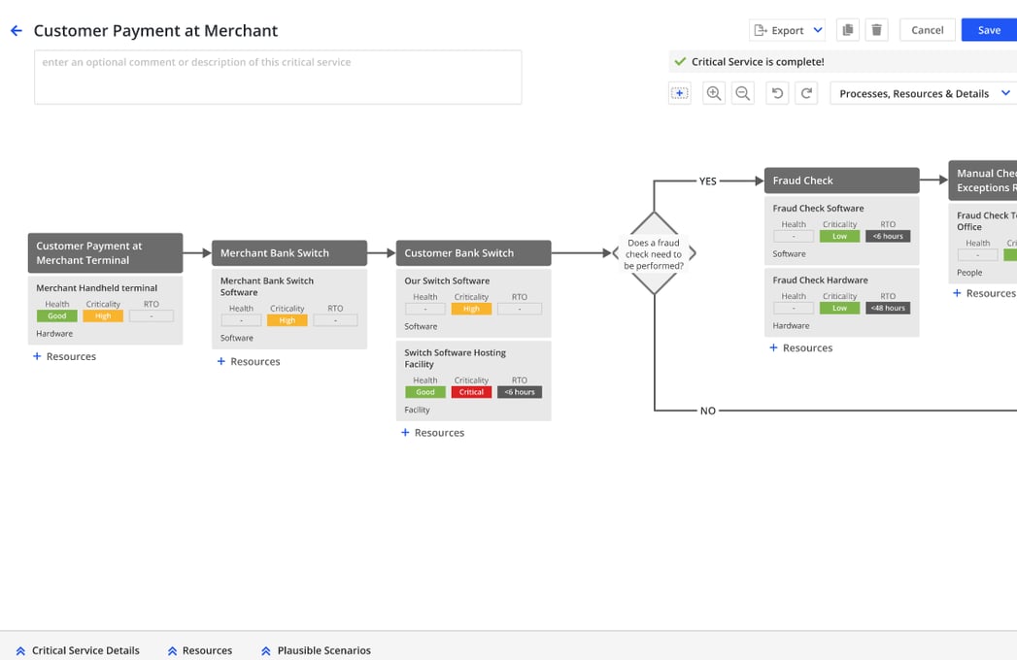The width and height of the screenshot is (1017, 660).
Task: Expand the bottom Resources panel
Action: [200, 650]
